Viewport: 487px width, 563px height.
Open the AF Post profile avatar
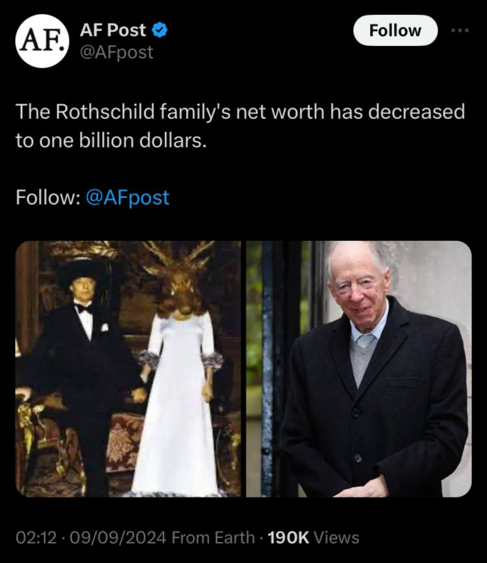tap(42, 41)
